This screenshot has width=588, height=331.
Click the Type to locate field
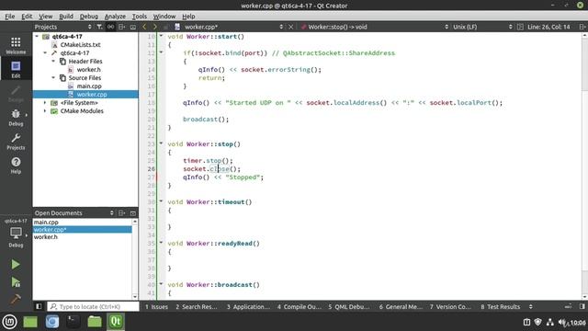(93, 306)
